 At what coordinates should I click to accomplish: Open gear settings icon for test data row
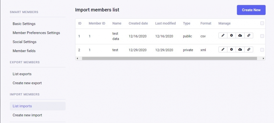232,35
